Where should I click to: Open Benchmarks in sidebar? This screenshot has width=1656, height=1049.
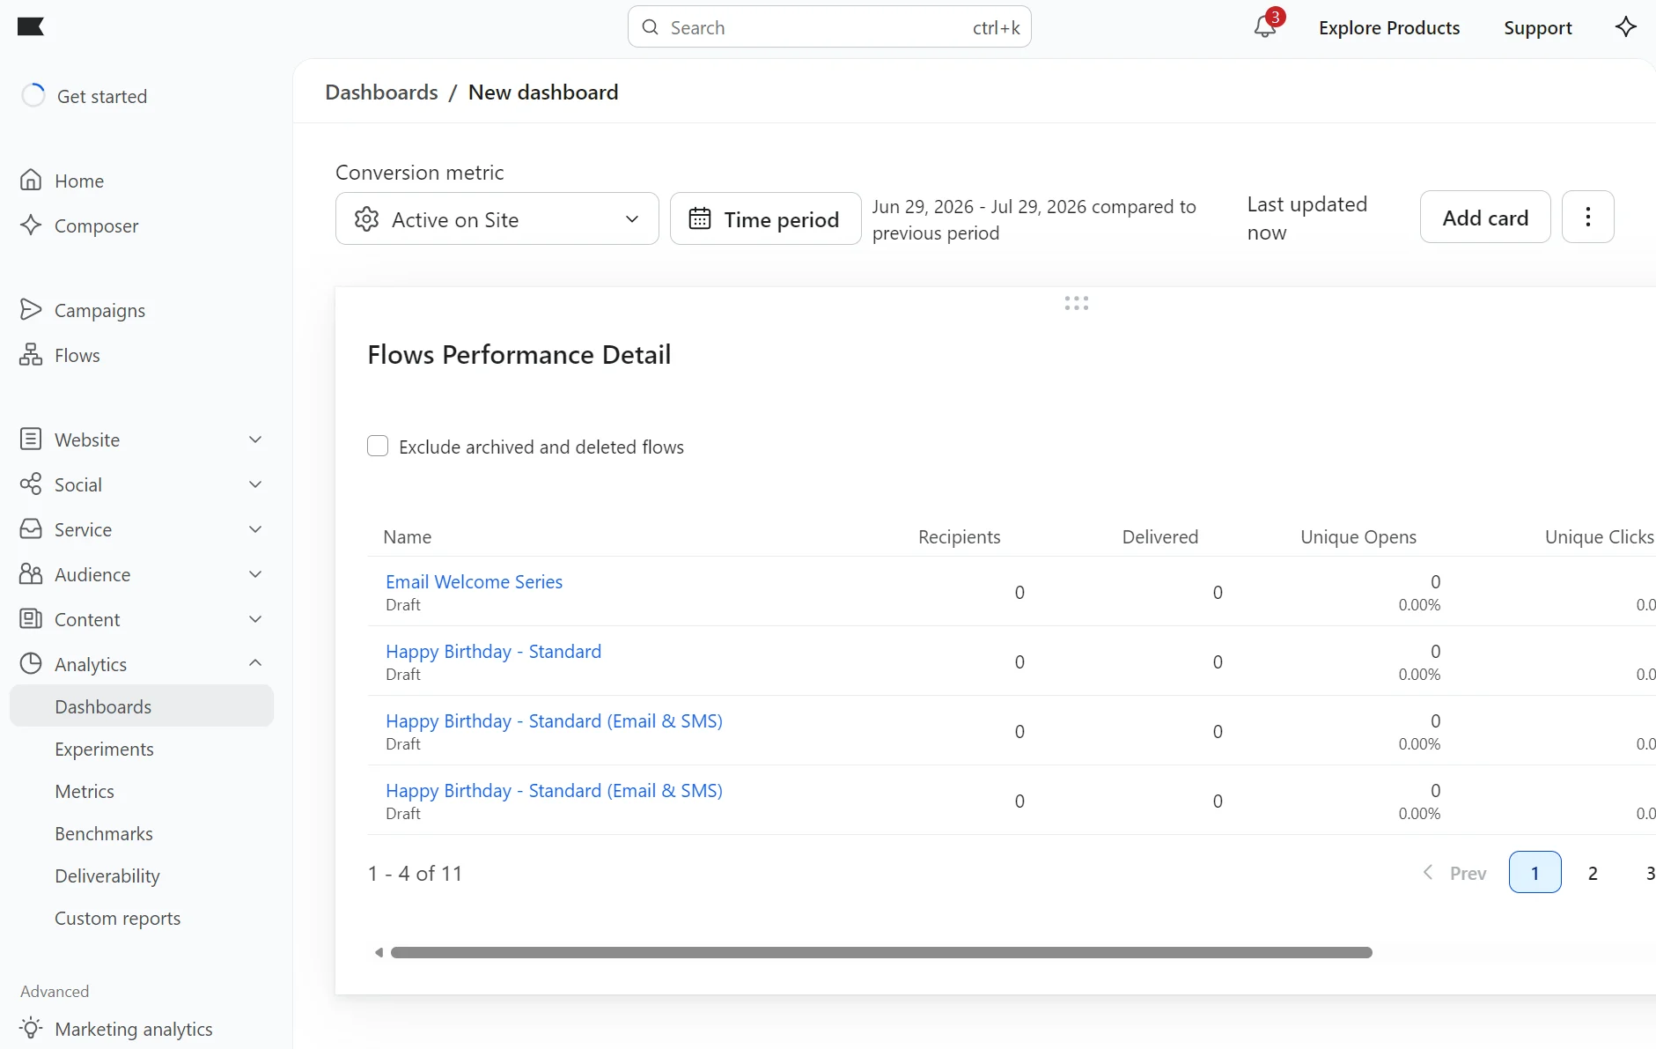(104, 833)
